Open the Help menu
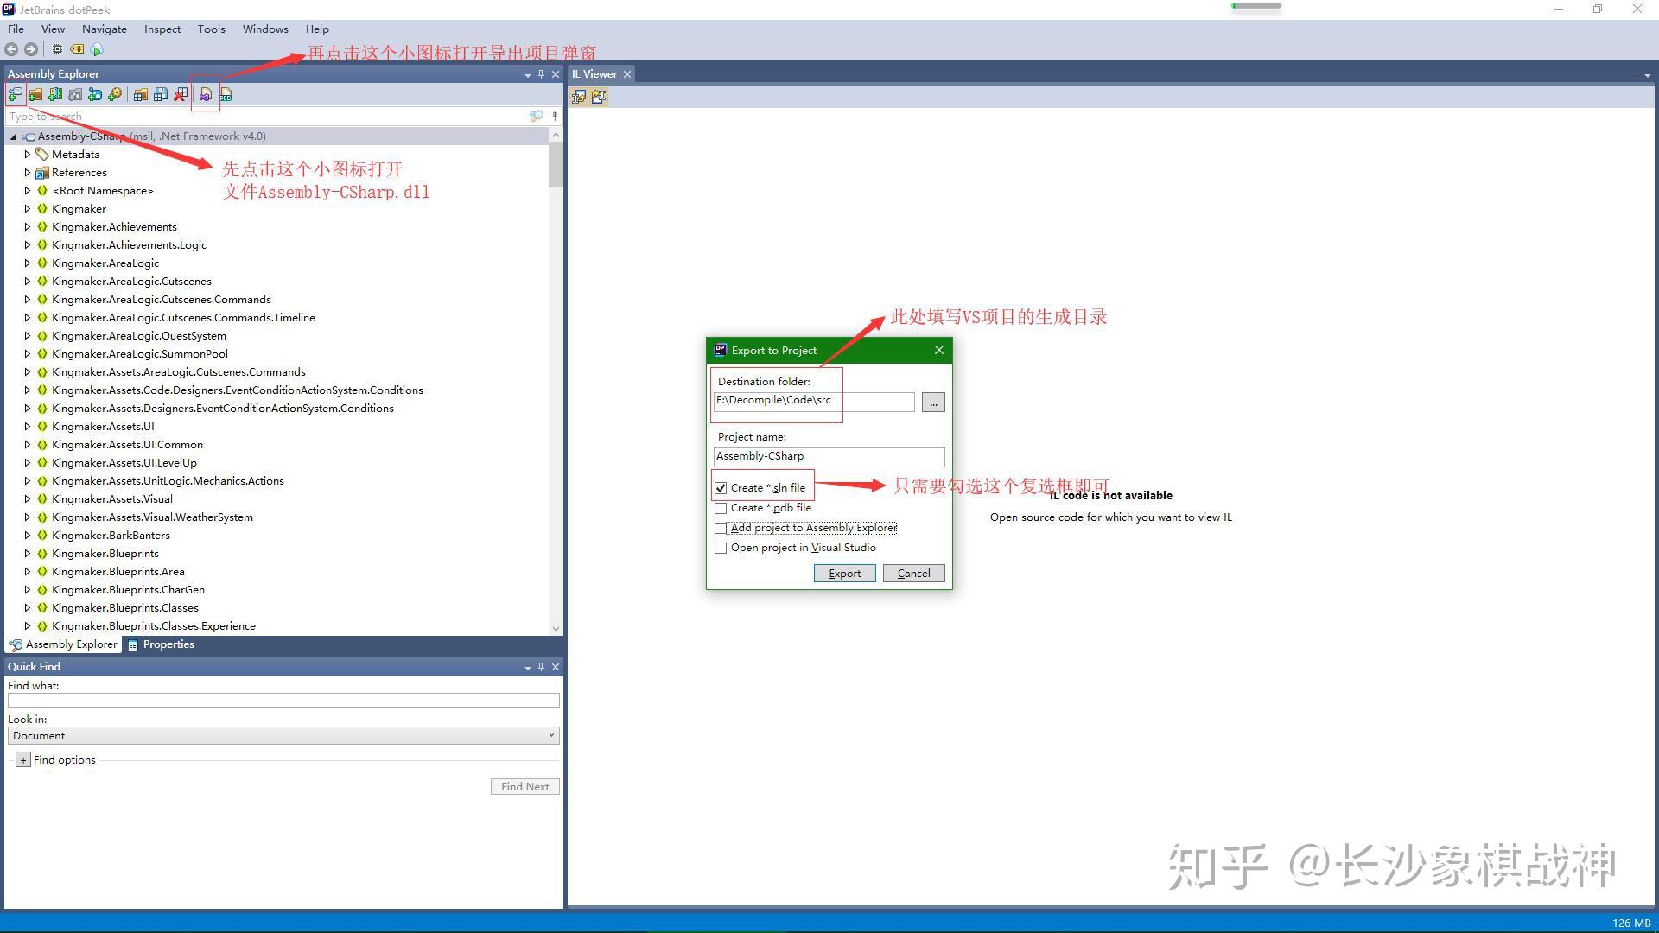 pos(317,29)
